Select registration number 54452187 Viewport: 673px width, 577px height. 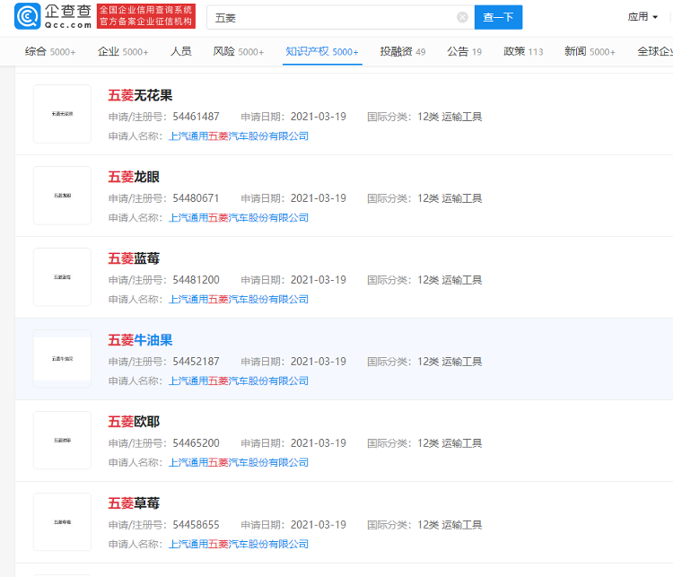(196, 362)
